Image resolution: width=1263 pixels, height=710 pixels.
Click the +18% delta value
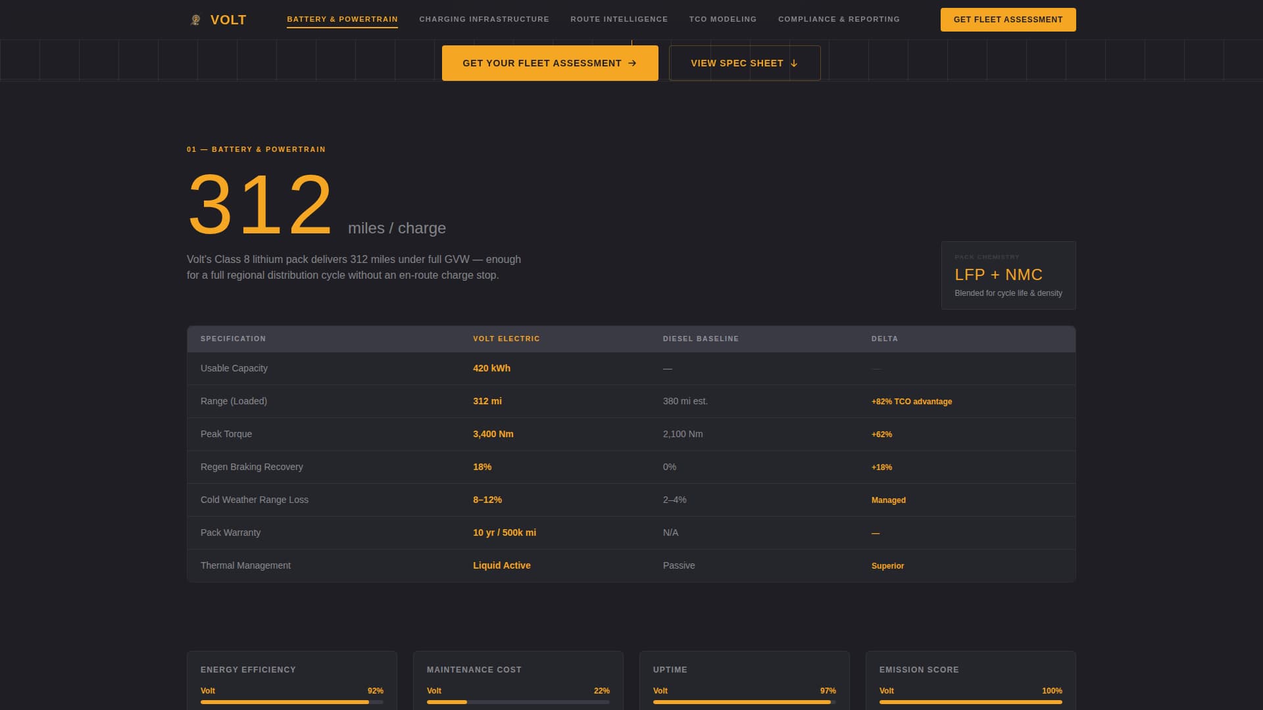[881, 467]
